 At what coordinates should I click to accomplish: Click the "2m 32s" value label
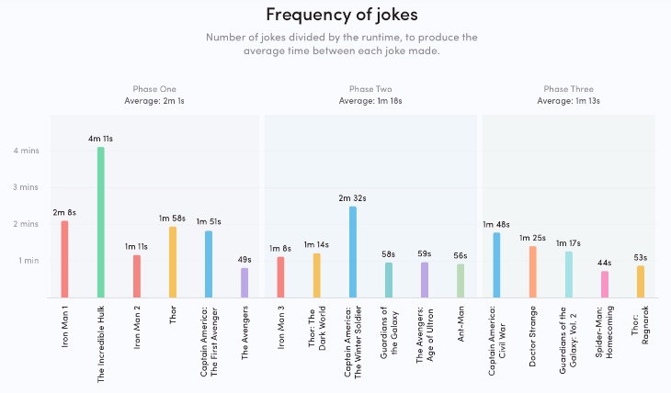(353, 199)
